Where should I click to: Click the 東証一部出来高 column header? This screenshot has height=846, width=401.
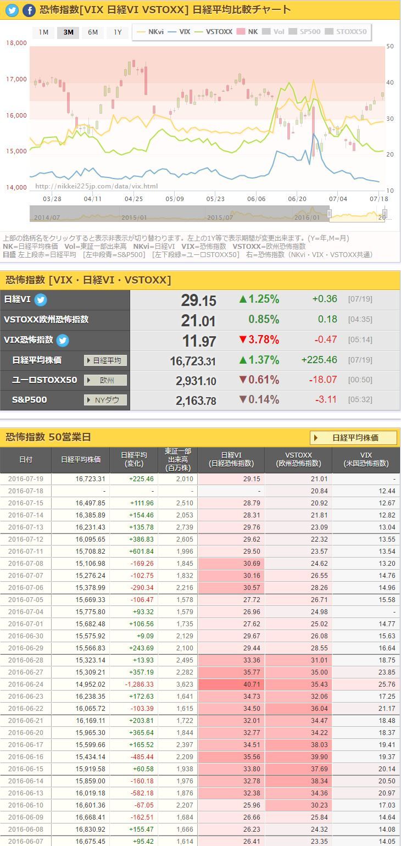177,460
